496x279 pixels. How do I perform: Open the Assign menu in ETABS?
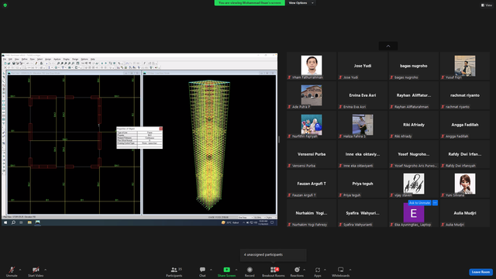[48, 59]
